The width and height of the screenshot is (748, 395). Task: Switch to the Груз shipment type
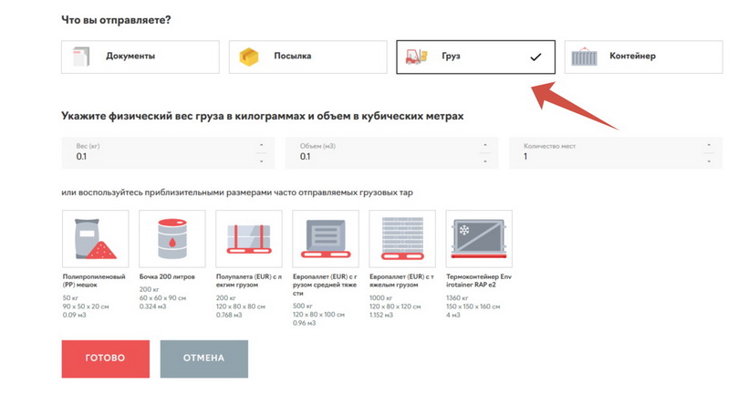[475, 57]
